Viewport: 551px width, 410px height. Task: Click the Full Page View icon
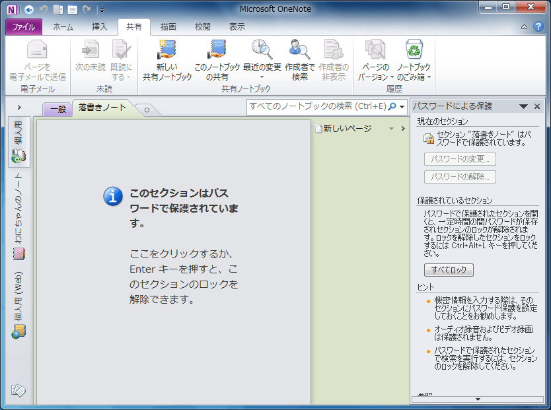pos(73,10)
